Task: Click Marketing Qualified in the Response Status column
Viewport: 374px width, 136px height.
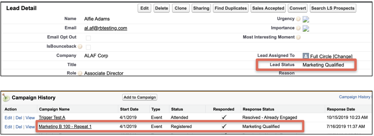Action: click(x=261, y=126)
